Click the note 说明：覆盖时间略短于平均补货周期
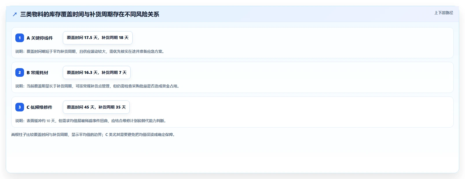The height and width of the screenshot is (179, 465). 90,51
